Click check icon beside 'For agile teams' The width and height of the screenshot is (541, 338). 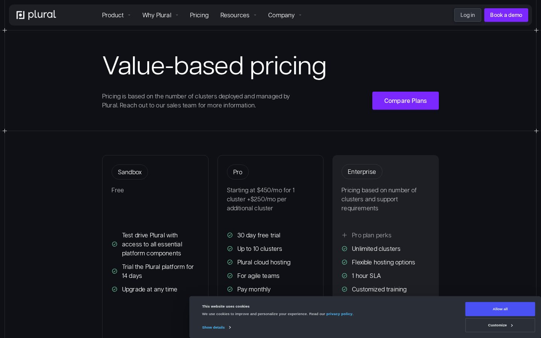point(230,276)
